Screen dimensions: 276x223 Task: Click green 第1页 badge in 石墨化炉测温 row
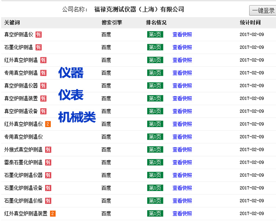point(155,47)
